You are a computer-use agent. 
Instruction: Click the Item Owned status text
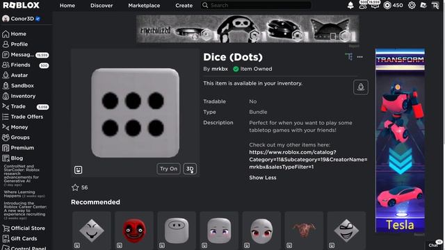[x=256, y=69]
